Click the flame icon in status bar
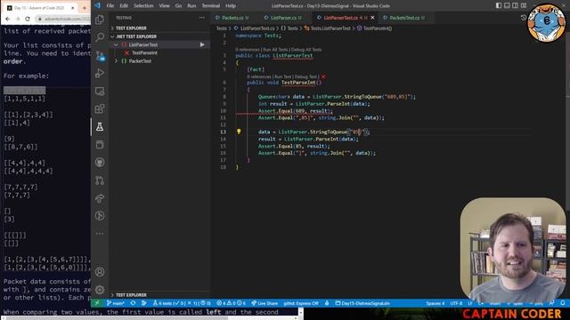570x320 pixels. click(327, 303)
